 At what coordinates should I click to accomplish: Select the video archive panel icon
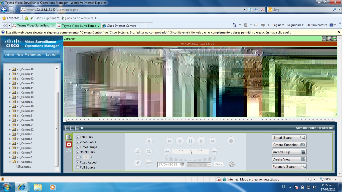point(69,137)
